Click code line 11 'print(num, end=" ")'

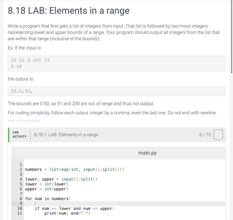coord(67,213)
